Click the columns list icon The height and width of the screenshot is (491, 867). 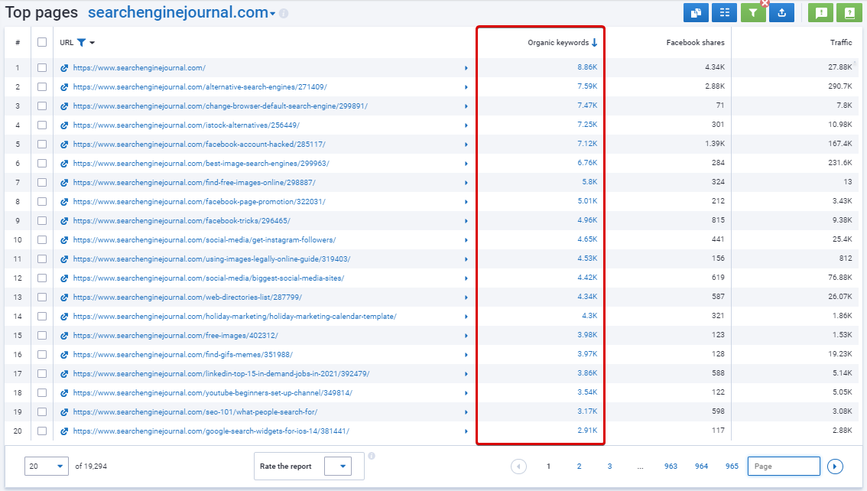pyautogui.click(x=724, y=12)
